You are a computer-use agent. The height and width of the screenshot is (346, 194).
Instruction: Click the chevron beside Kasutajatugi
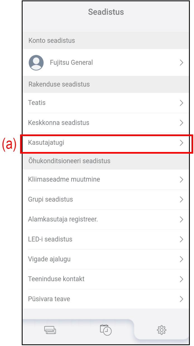pos(181,143)
